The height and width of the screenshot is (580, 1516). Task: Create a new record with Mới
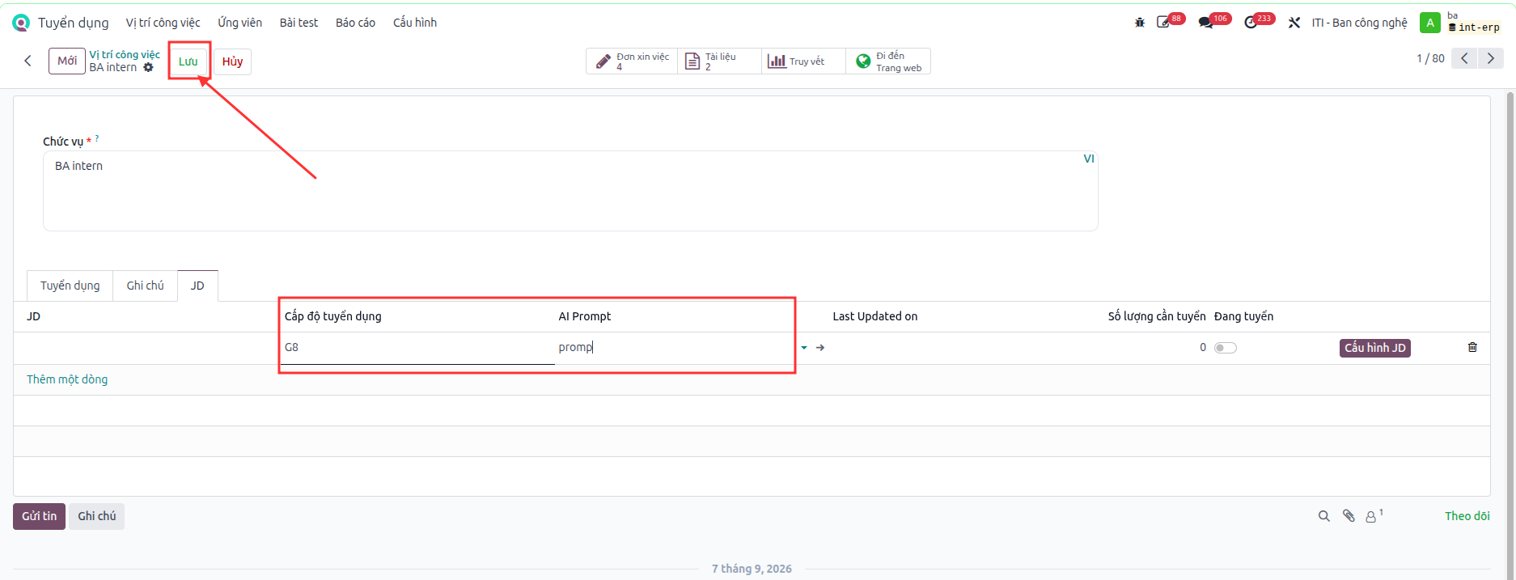[x=67, y=61]
